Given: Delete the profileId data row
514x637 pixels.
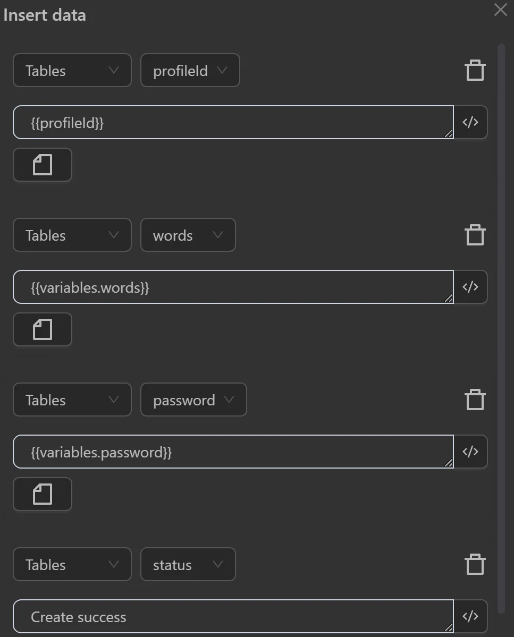Looking at the screenshot, I should click(475, 70).
